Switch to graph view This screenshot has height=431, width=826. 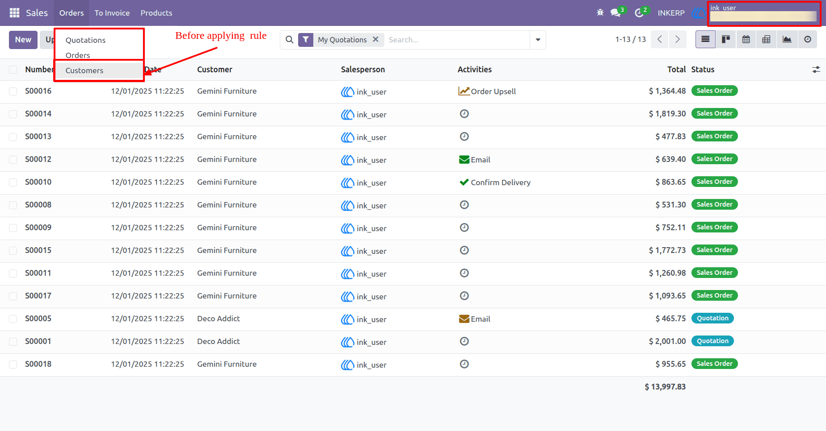787,40
